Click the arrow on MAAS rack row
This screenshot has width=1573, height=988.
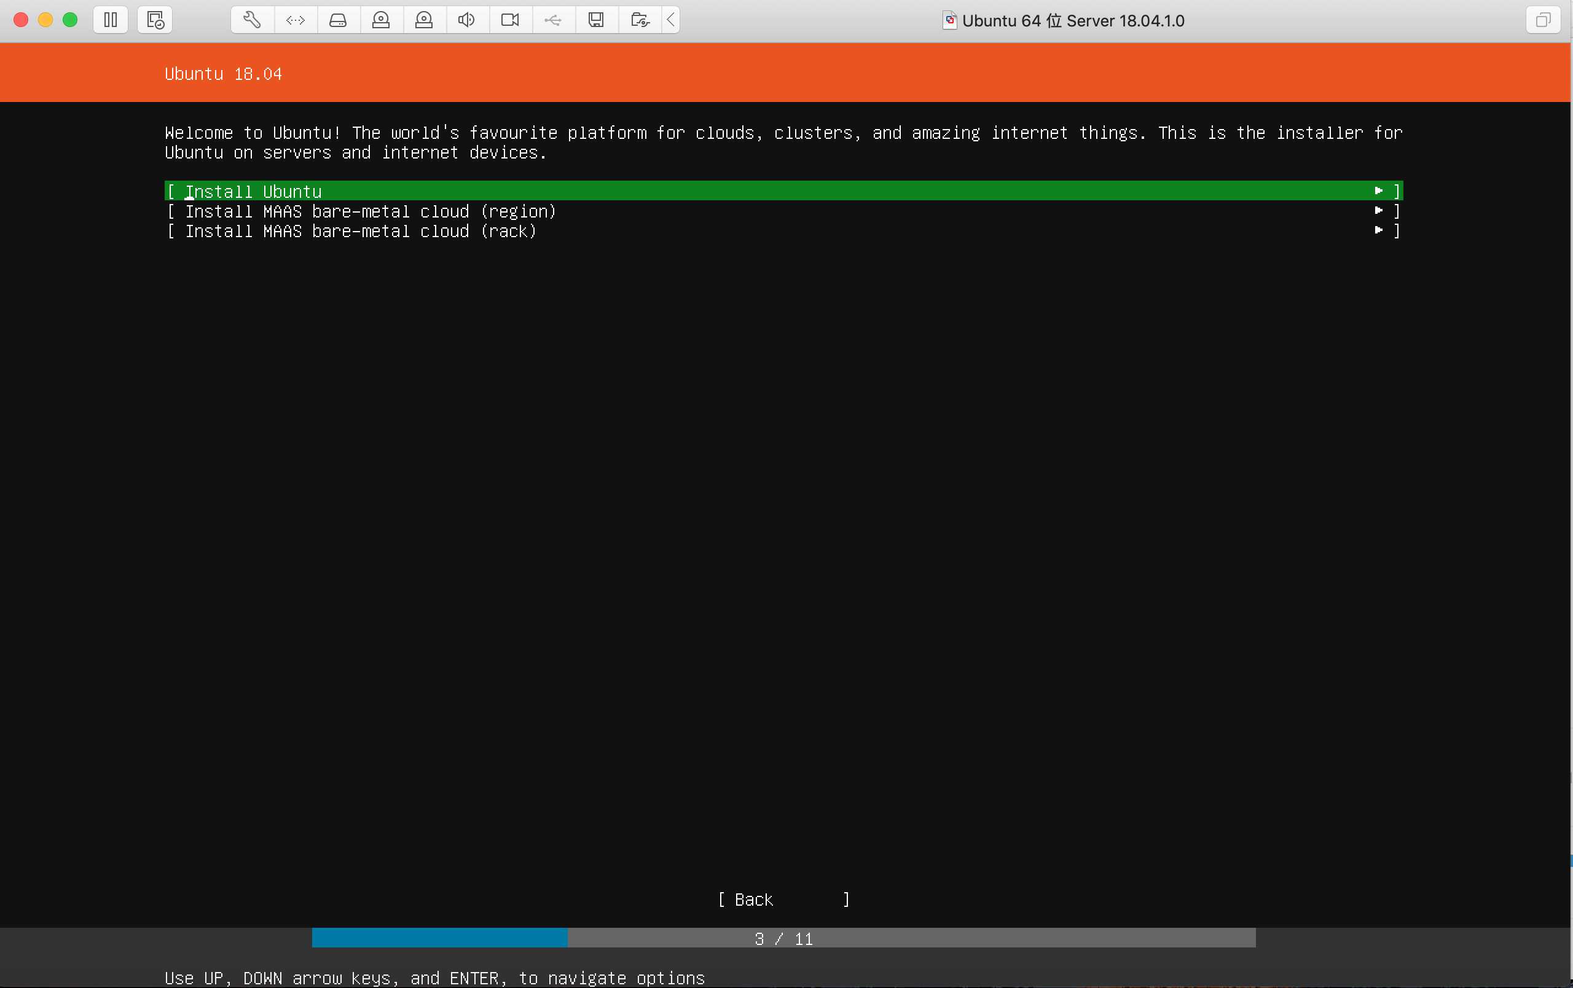pyautogui.click(x=1378, y=230)
